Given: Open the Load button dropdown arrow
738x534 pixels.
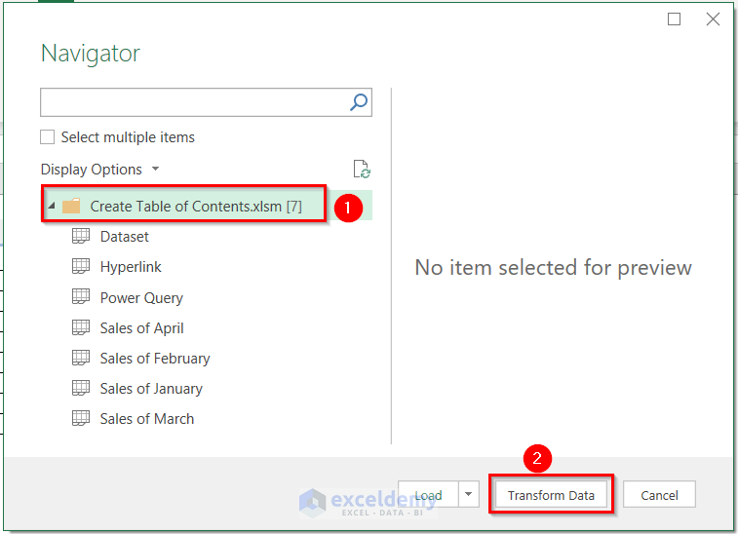Looking at the screenshot, I should click(x=468, y=494).
